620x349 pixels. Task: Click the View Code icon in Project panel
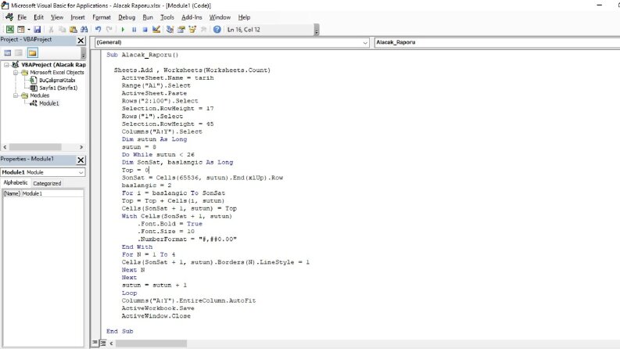click(x=8, y=52)
